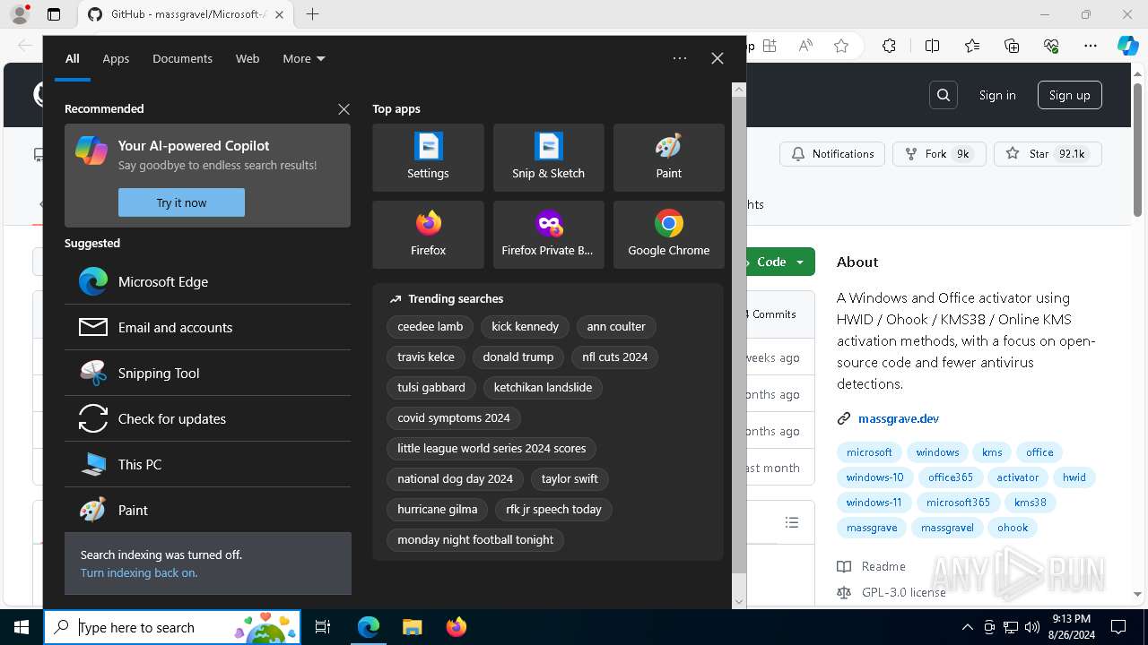
Task: Open Snipping Tool suggestion
Action: click(x=207, y=373)
